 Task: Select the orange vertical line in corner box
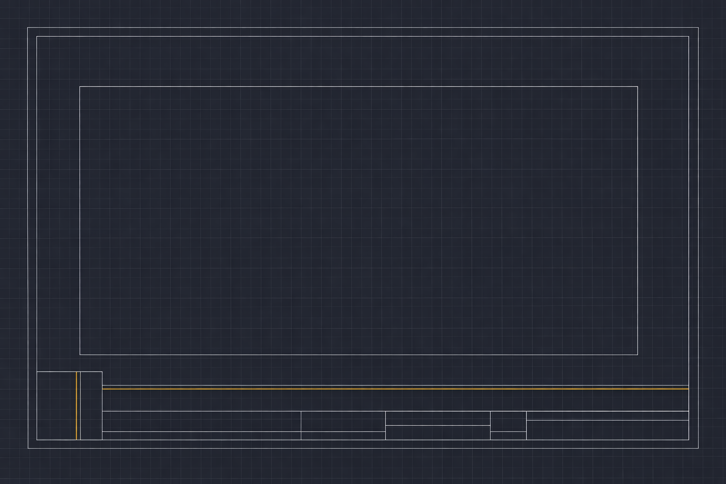[77, 406]
